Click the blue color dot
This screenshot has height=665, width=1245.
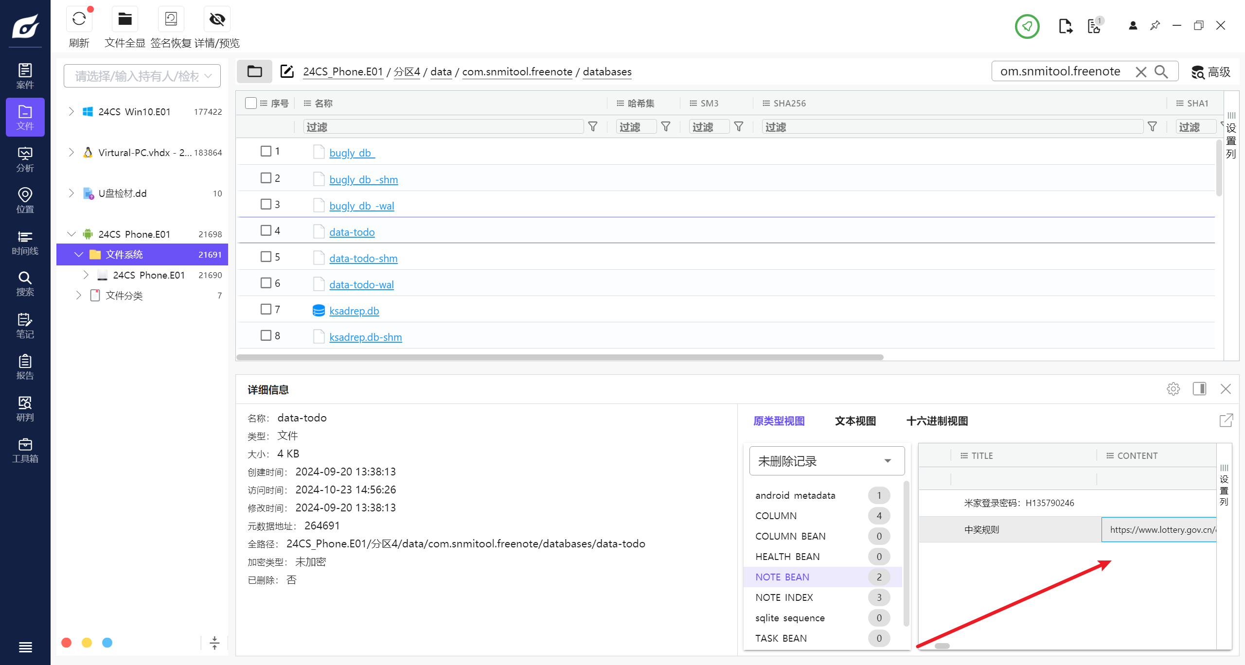(107, 643)
